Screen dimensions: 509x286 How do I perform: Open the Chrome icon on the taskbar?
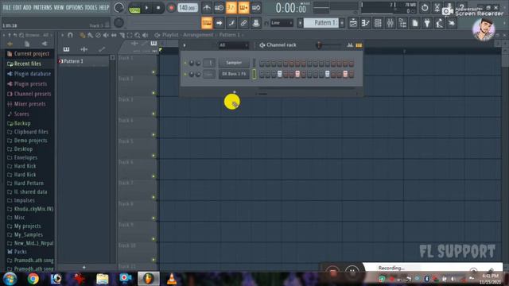pos(33,279)
